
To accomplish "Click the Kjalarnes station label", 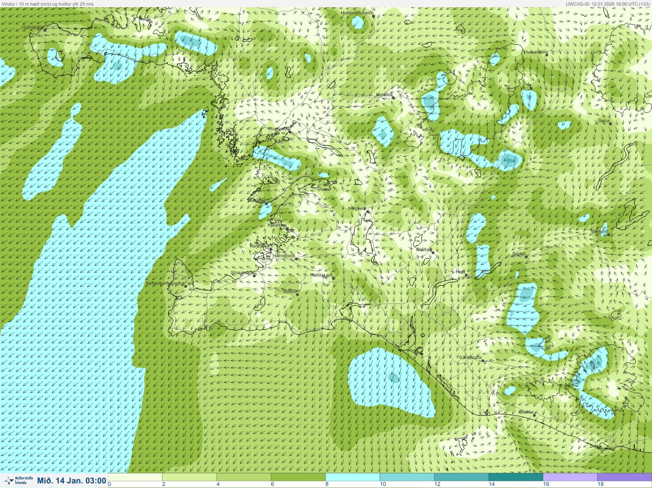I will (x=277, y=225).
